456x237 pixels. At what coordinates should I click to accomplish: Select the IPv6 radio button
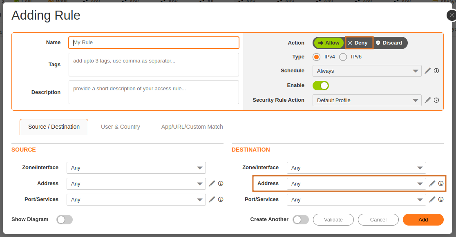click(343, 57)
